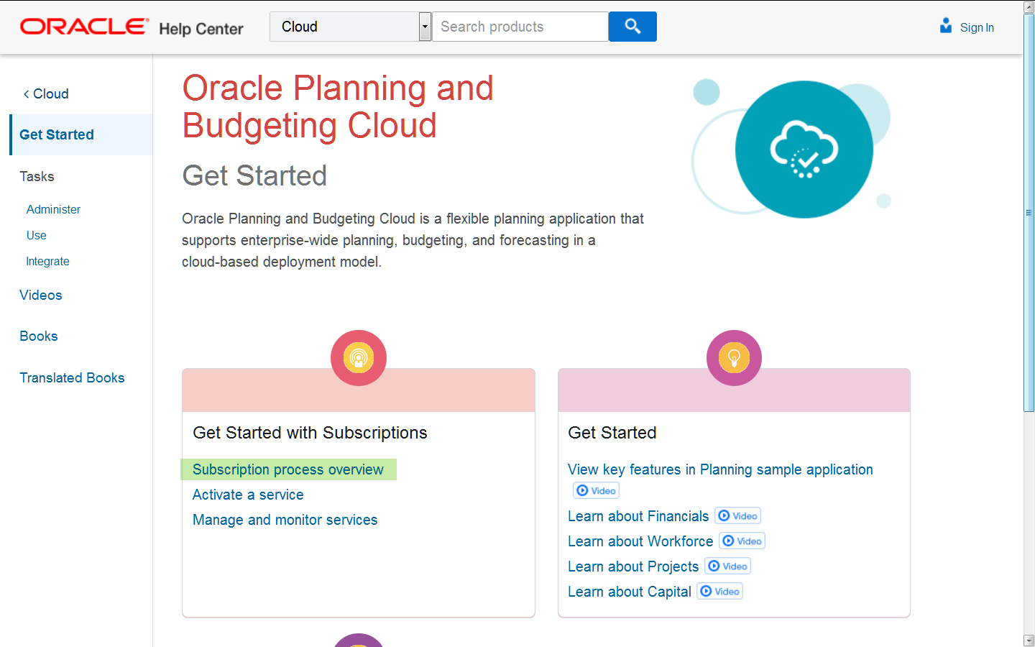
Task: Open the Administer task link
Action: [53, 210]
